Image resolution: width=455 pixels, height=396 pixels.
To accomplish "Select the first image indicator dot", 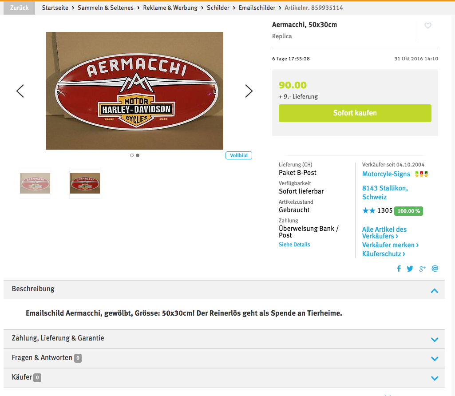I will [132, 155].
